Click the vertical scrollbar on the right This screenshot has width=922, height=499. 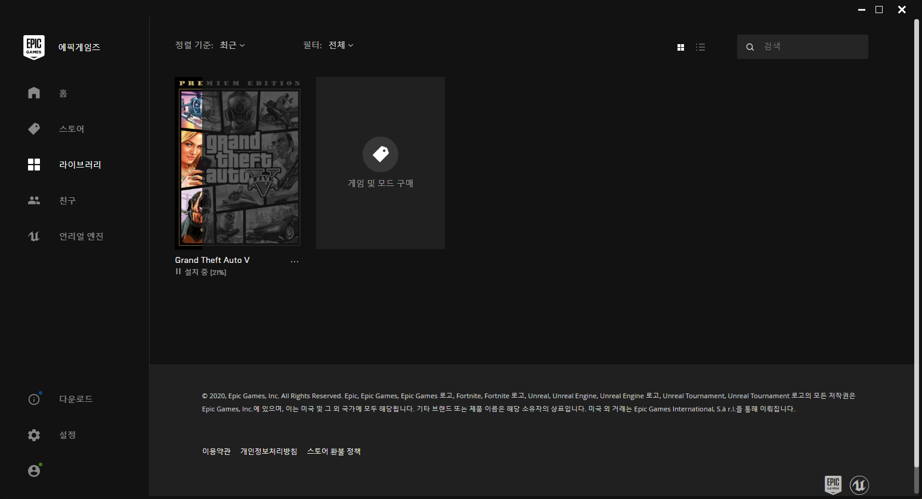coord(917,243)
